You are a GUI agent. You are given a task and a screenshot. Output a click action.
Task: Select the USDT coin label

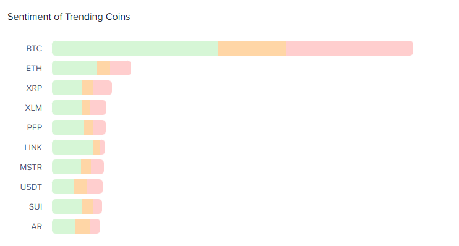coord(31,187)
